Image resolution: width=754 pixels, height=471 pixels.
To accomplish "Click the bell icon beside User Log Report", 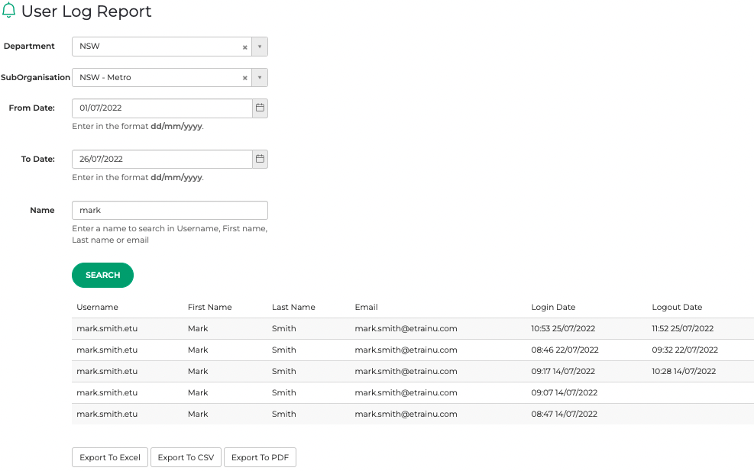I will 9,11.
